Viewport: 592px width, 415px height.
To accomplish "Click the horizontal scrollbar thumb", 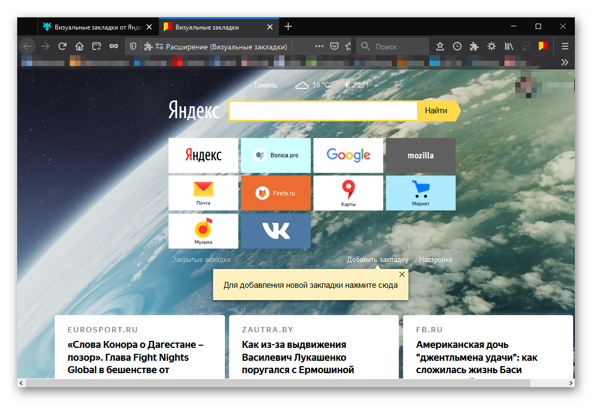I will (277, 383).
